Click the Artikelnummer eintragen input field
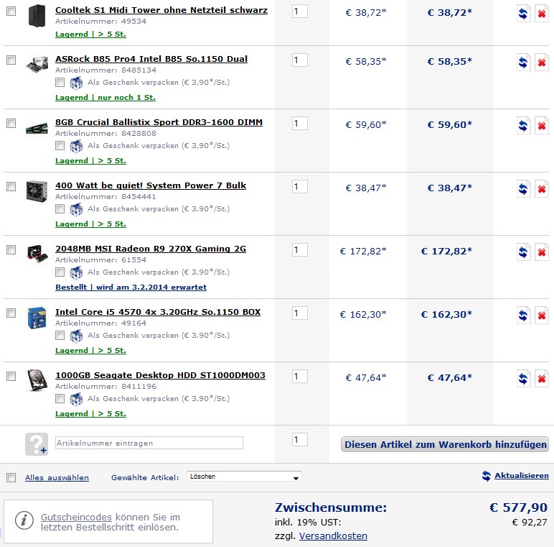The height and width of the screenshot is (547, 554). [x=149, y=443]
